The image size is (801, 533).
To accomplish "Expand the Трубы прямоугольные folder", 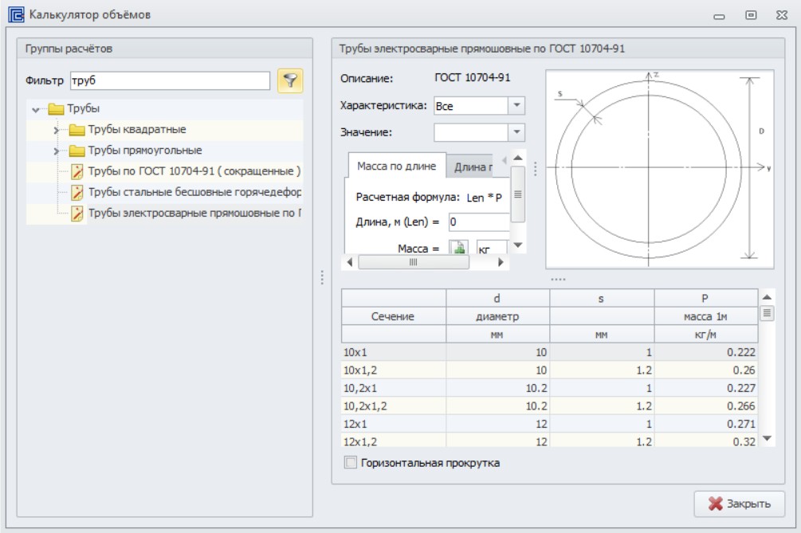I will tap(57, 151).
